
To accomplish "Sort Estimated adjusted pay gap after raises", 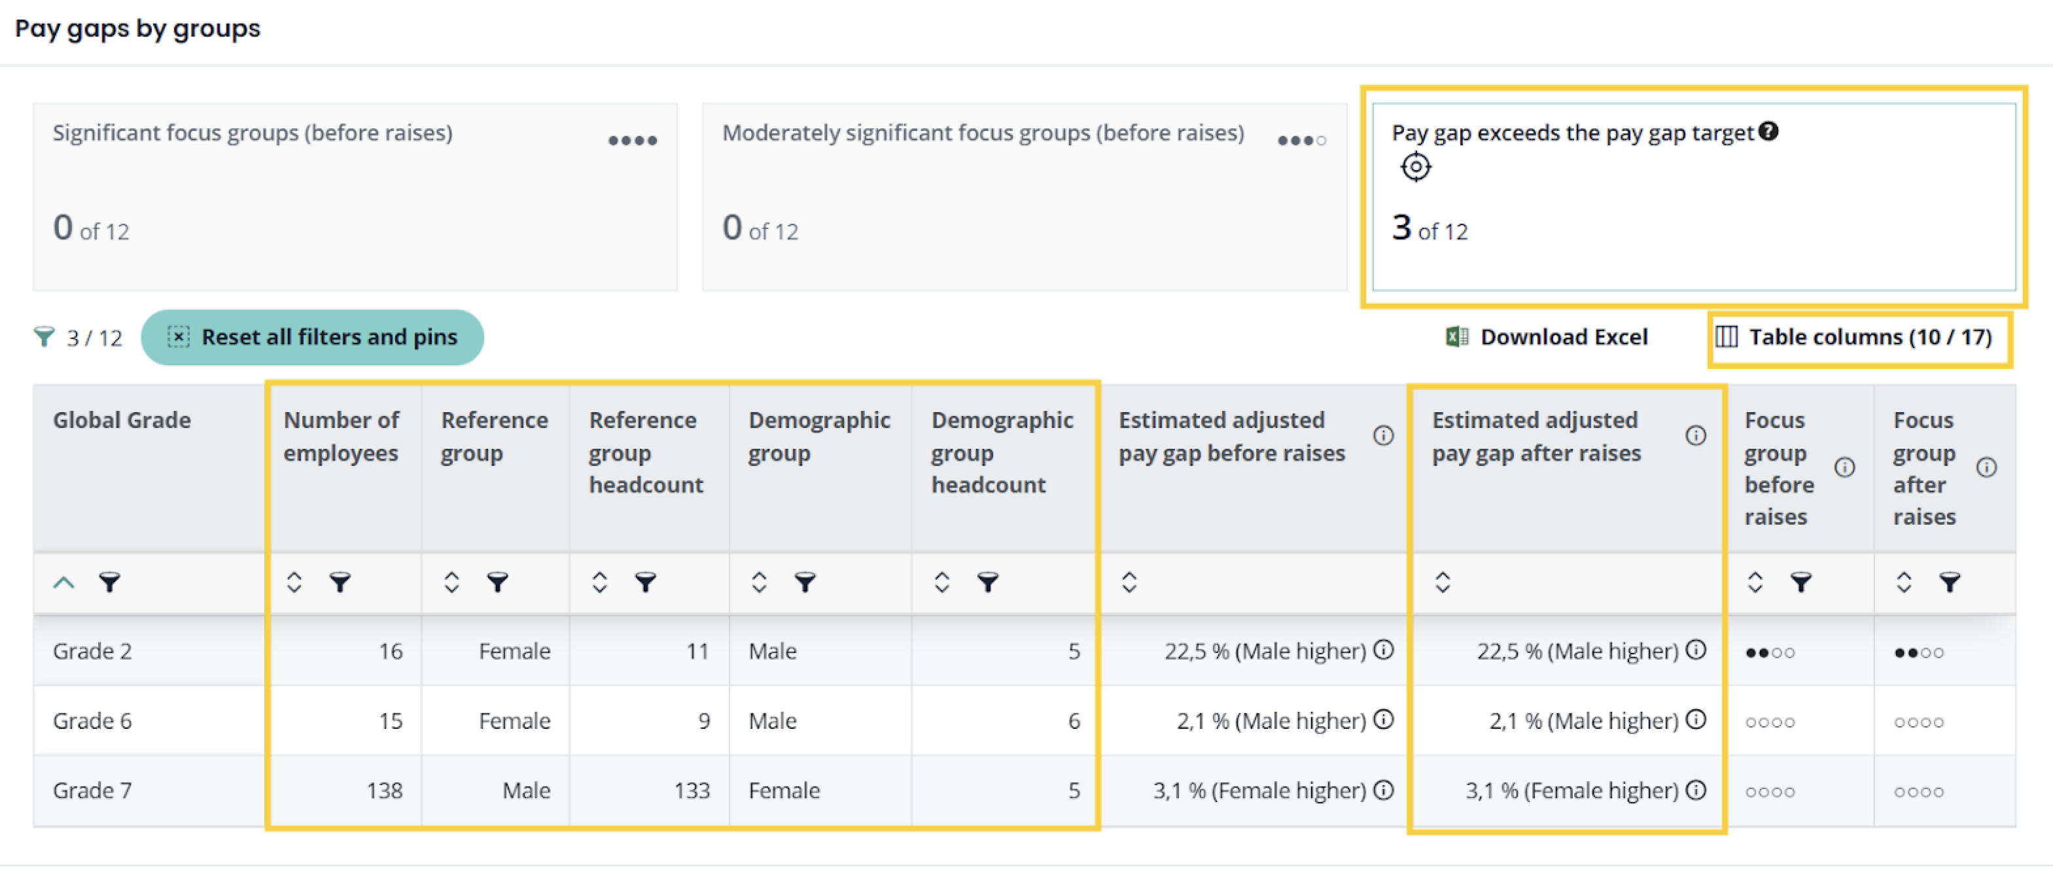I will [1443, 582].
